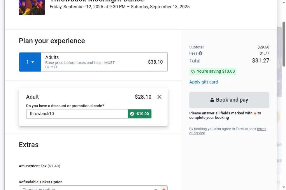Click the Fees info icon
The height and width of the screenshot is (190, 286).
[201, 53]
